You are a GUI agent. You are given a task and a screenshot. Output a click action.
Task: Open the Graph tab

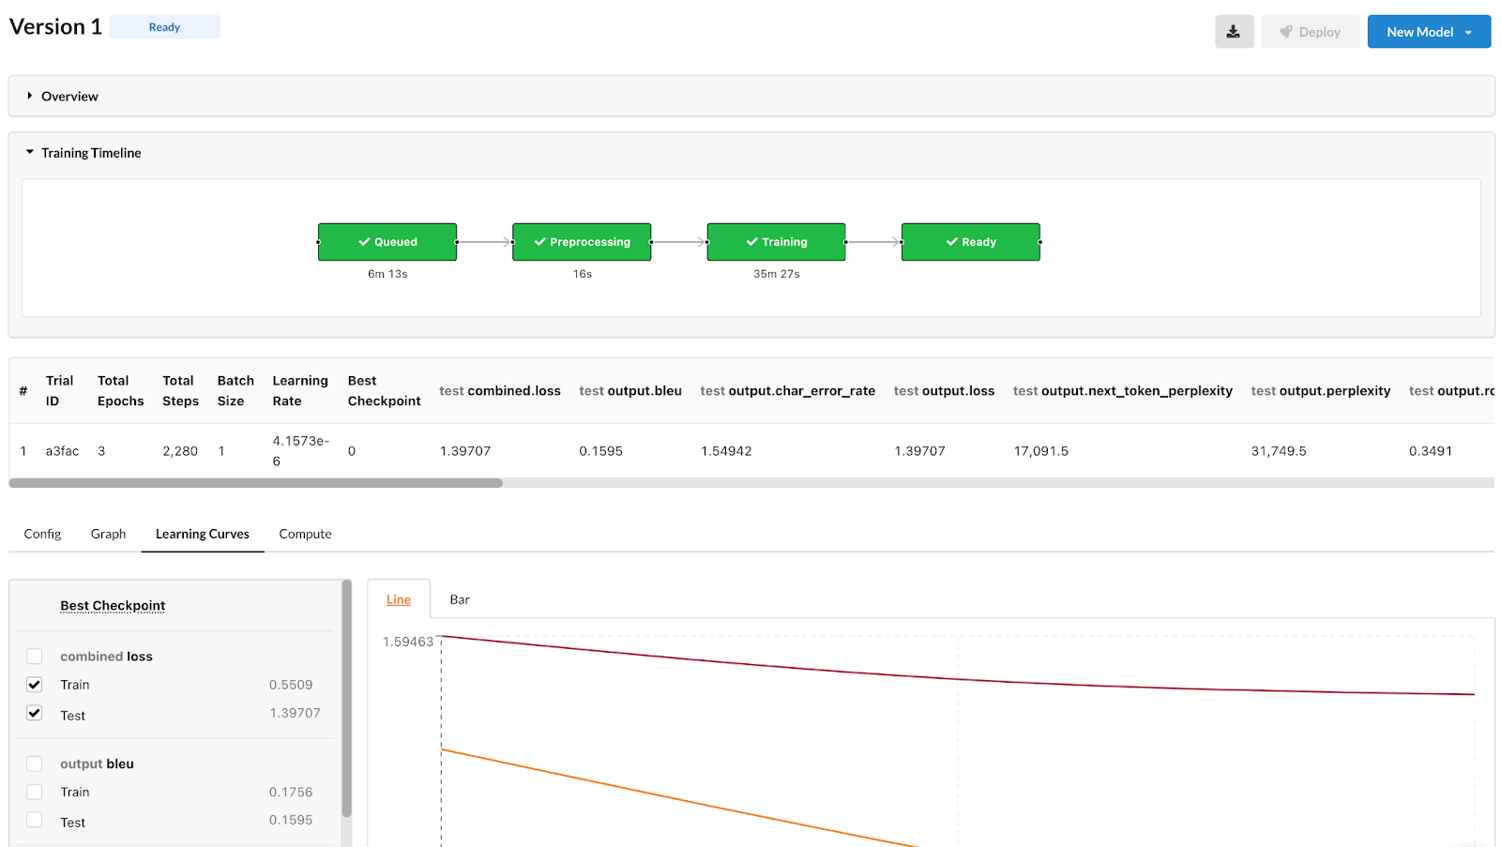pos(108,533)
